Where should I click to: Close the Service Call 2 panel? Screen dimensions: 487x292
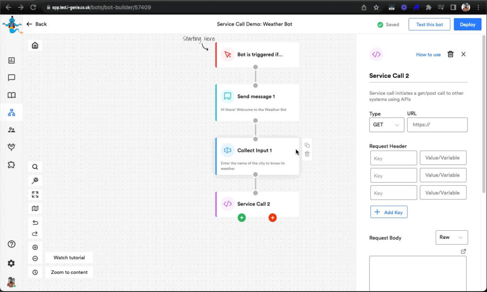click(x=463, y=55)
